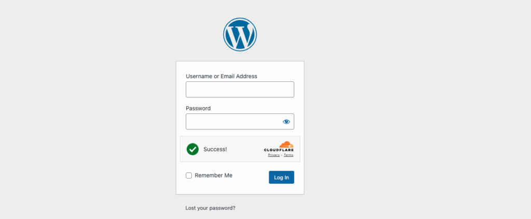Click the dot separator between Privacy and Terms
This screenshot has width=531, height=219.
[x=282, y=155]
